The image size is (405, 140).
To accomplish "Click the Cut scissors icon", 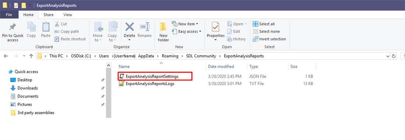I will pos(57,24).
